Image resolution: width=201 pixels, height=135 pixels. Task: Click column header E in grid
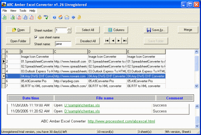pyautogui.click(x=146, y=52)
